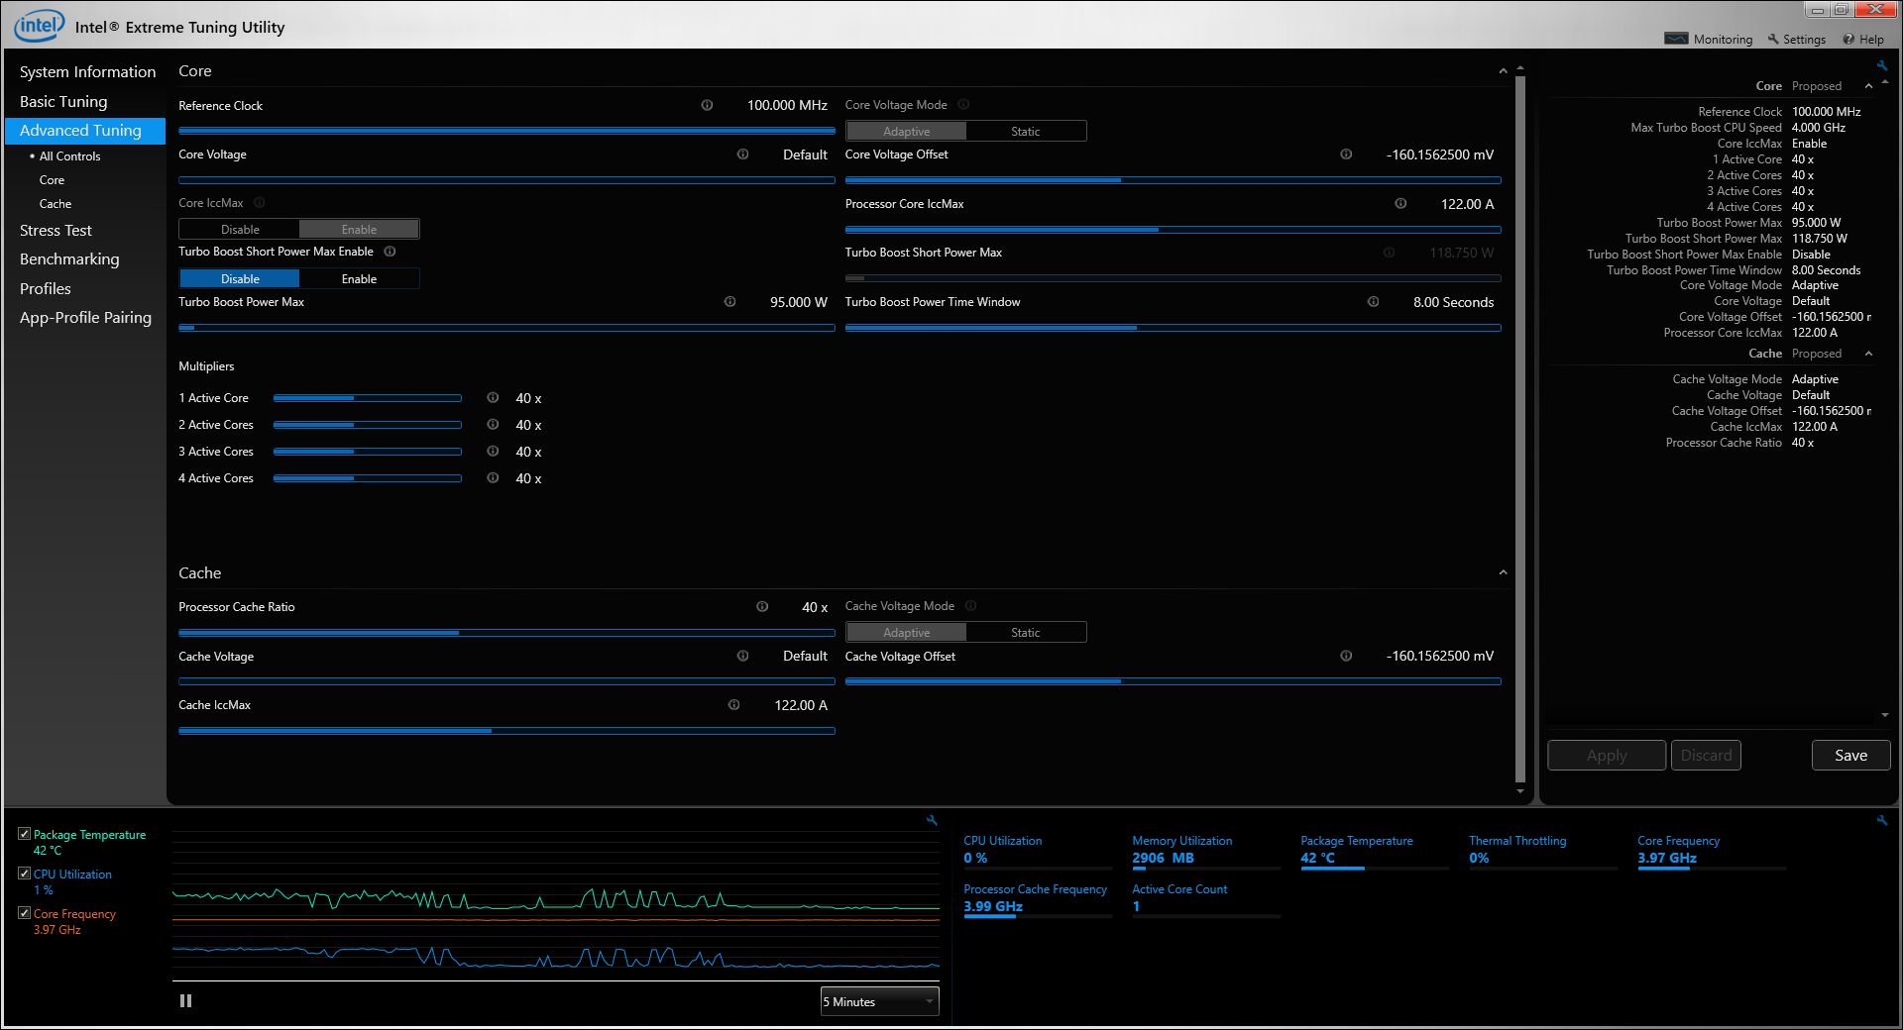This screenshot has width=1903, height=1030.
Task: Click the Reference Clock slider
Action: [x=506, y=130]
